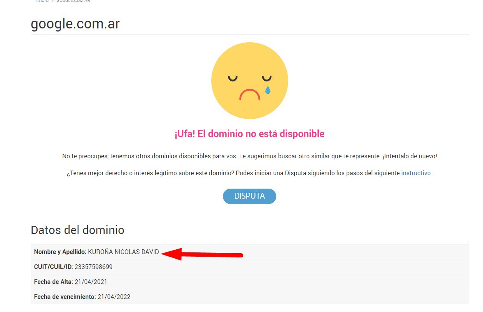Click the Fecha de vencimiento label
483x312 pixels.
[x=65, y=297]
